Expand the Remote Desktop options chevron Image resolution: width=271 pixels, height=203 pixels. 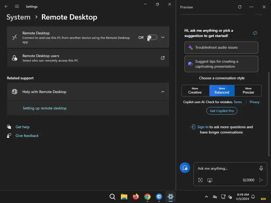click(x=163, y=37)
